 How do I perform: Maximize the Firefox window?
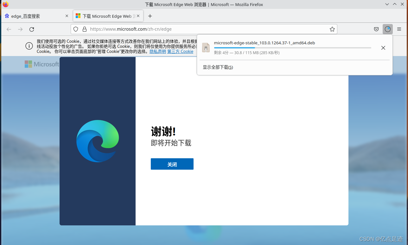(395, 4)
